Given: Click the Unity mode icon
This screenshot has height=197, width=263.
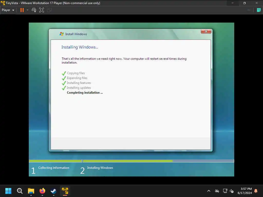Looking at the screenshot, I should pos(49,10).
